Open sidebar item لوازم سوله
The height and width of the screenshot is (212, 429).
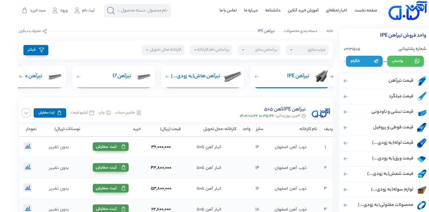(384, 189)
